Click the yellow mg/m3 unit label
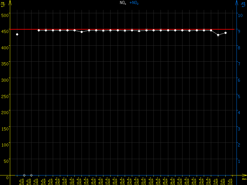Image resolution: width=247 pixels, height=185 pixels. pos(3,4)
